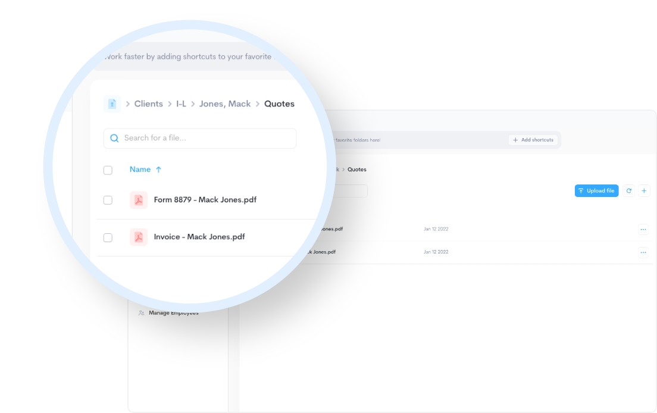Click PDF icon for Form 8879 file
657x413 pixels.
[139, 200]
